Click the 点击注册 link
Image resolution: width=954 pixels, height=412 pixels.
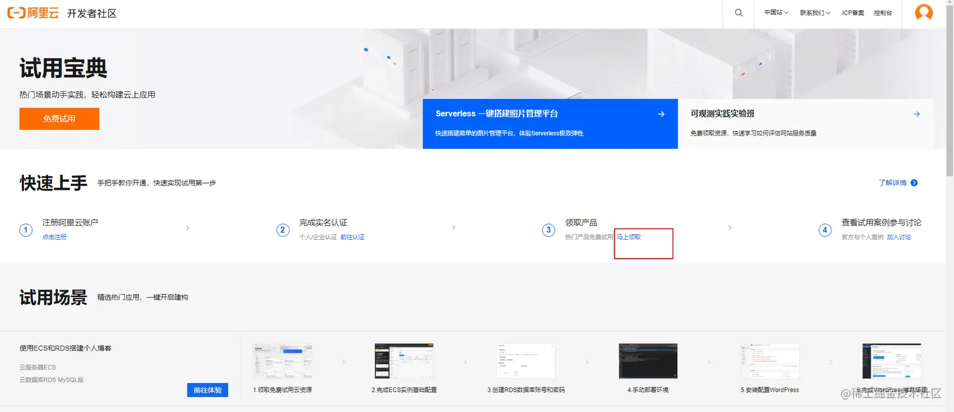54,237
